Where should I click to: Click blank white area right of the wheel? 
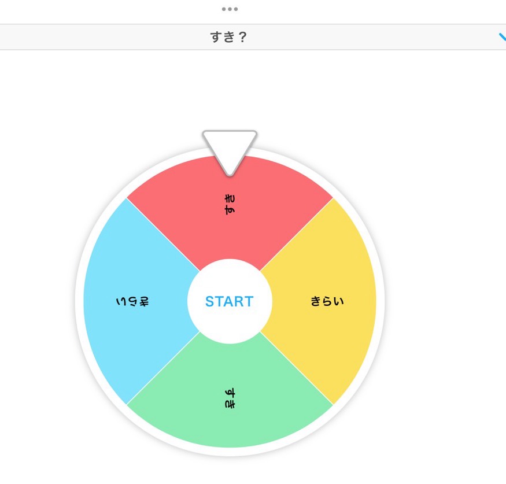coord(445,260)
